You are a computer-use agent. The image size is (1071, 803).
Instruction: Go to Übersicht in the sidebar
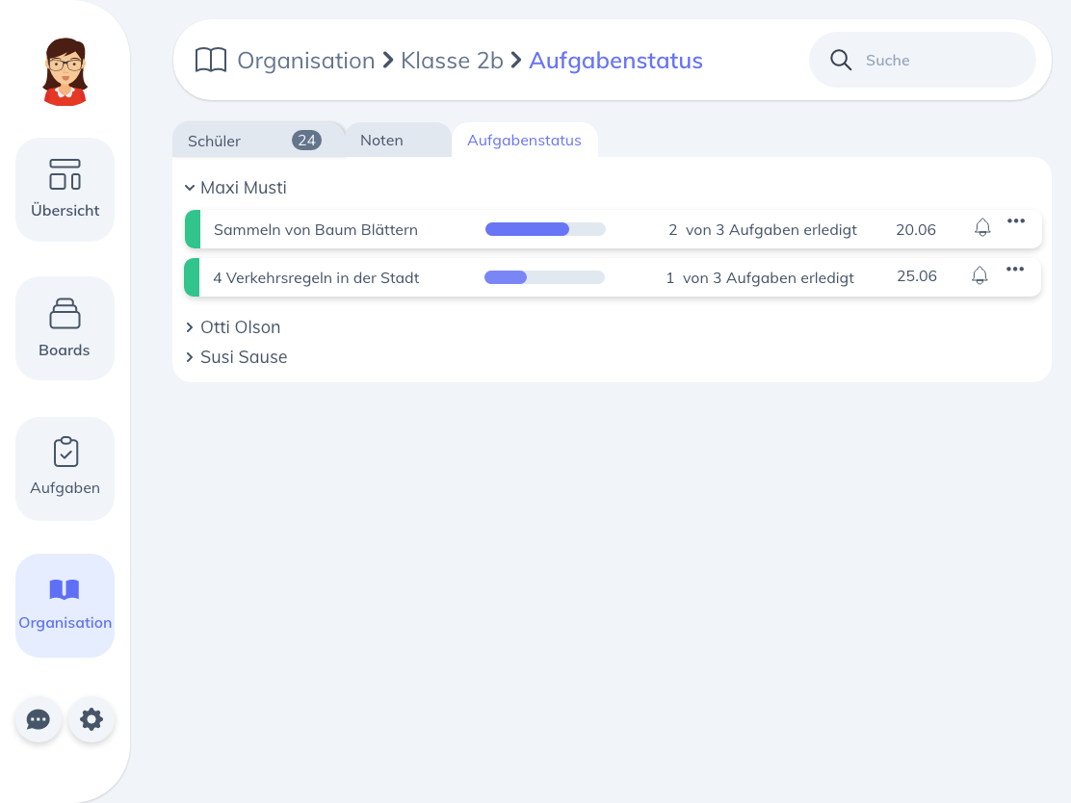pos(65,189)
